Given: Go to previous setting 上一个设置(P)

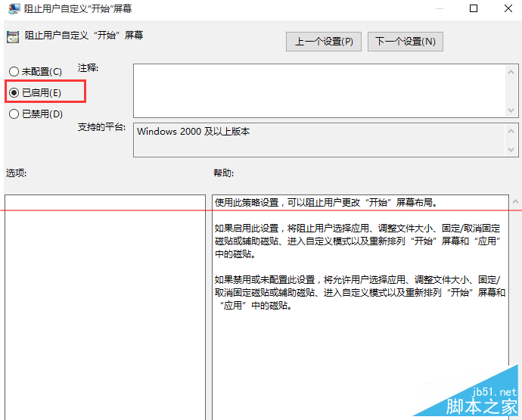Looking at the screenshot, I should (x=324, y=42).
